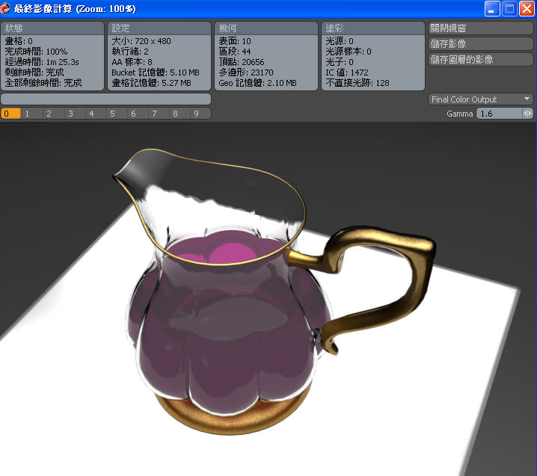Select frame tab 8

pos(179,114)
